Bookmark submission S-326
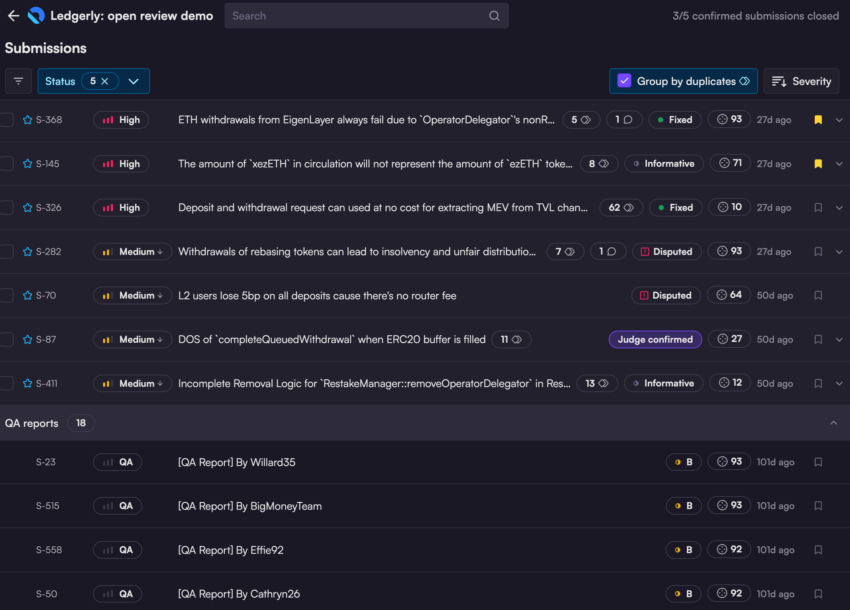 [818, 208]
